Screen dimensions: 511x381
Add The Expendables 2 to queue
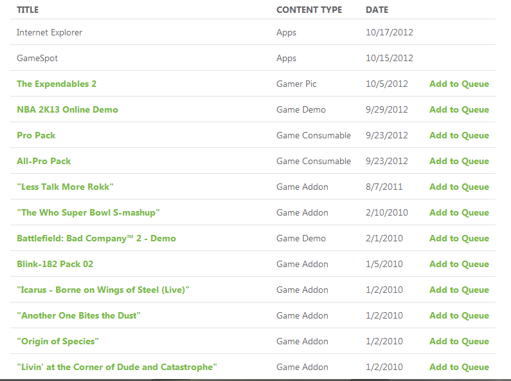click(x=459, y=84)
